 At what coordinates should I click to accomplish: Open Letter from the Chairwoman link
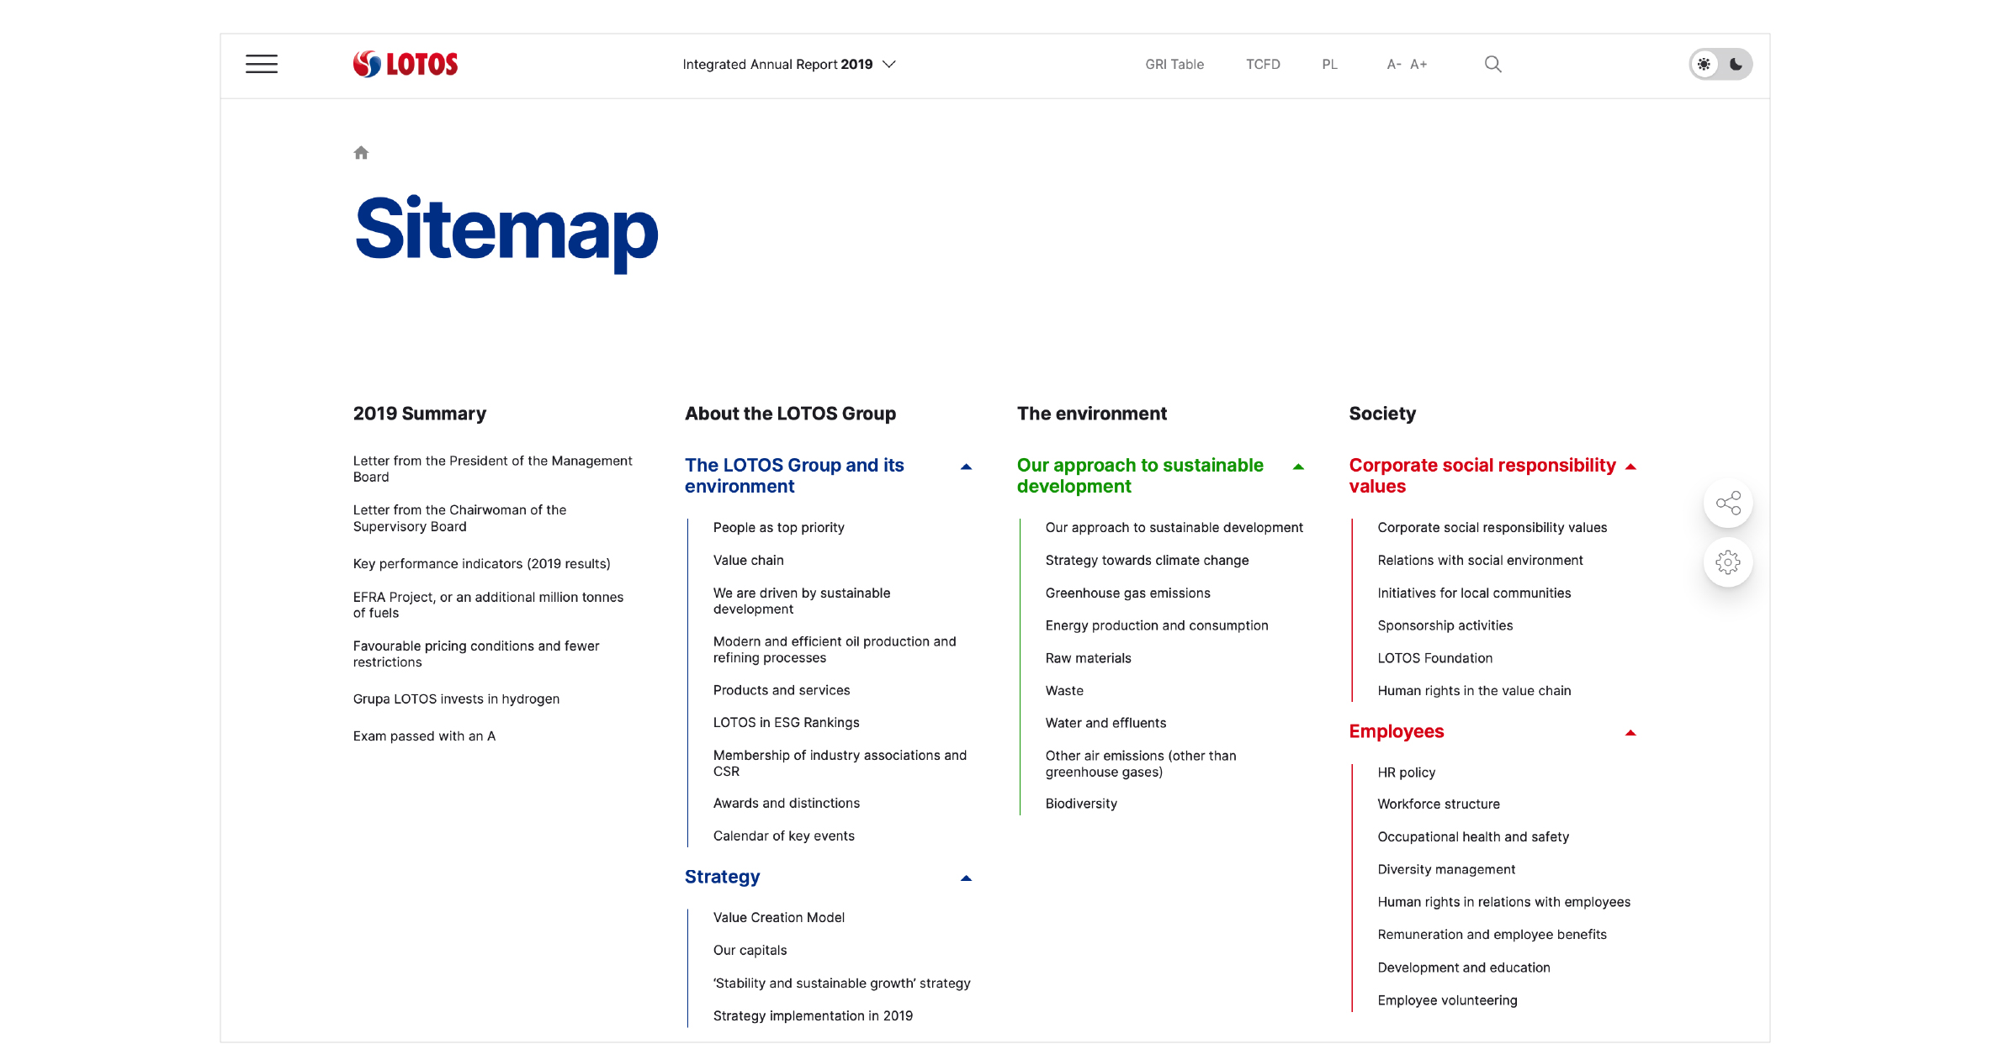(x=460, y=518)
